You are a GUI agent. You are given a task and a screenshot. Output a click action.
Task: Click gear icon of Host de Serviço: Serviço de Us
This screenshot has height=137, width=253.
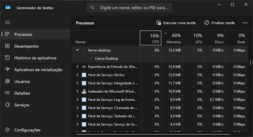point(84,124)
